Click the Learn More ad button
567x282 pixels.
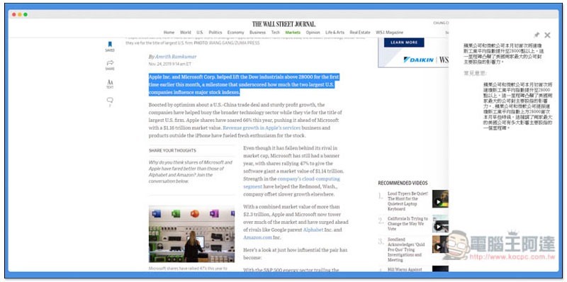click(x=404, y=43)
